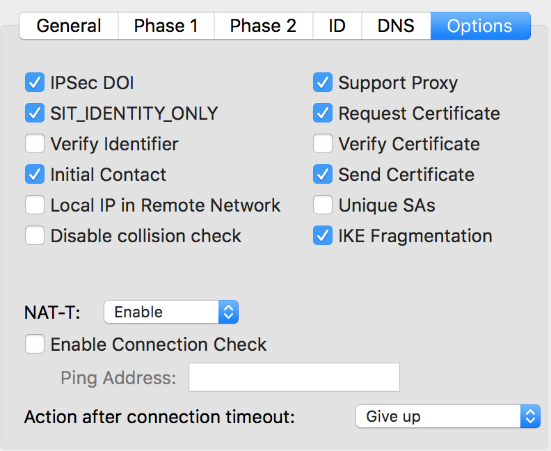
Task: Select the ID tab
Action: (337, 26)
